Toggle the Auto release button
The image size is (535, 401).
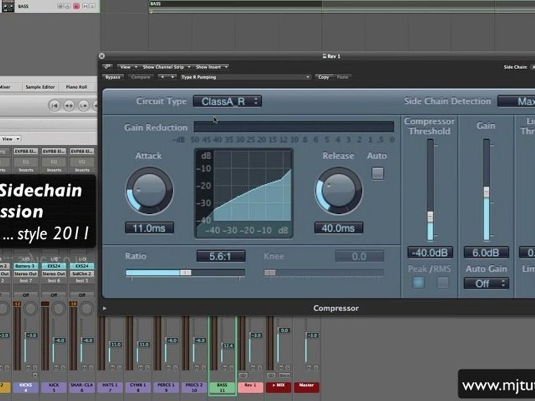click(x=377, y=173)
